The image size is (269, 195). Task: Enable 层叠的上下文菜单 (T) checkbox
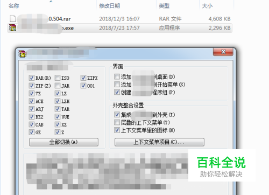tap(117, 122)
